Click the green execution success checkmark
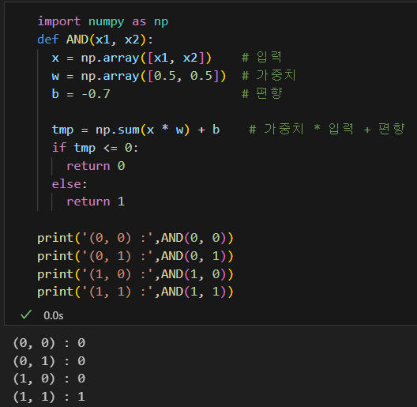 (x=26, y=315)
